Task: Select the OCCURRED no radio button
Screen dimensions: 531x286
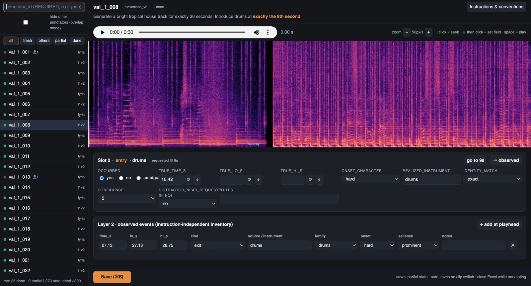Action: tap(121, 178)
